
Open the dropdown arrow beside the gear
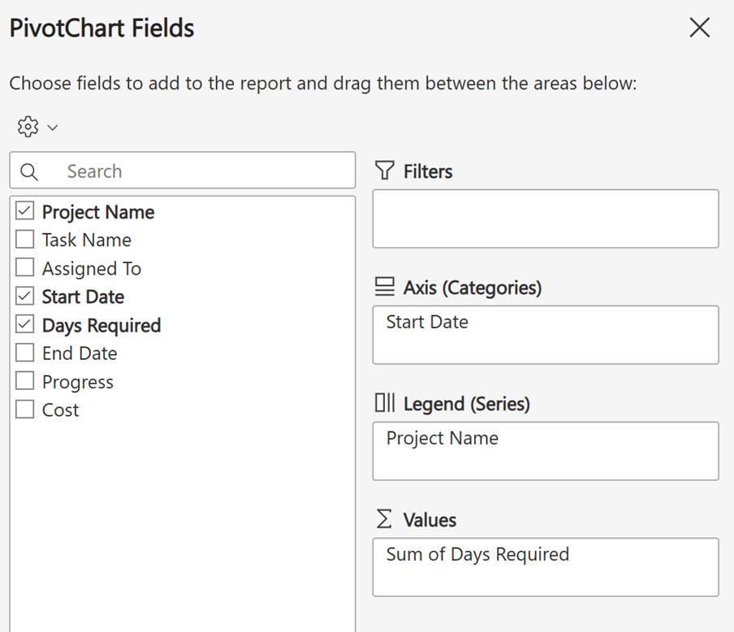coord(53,128)
